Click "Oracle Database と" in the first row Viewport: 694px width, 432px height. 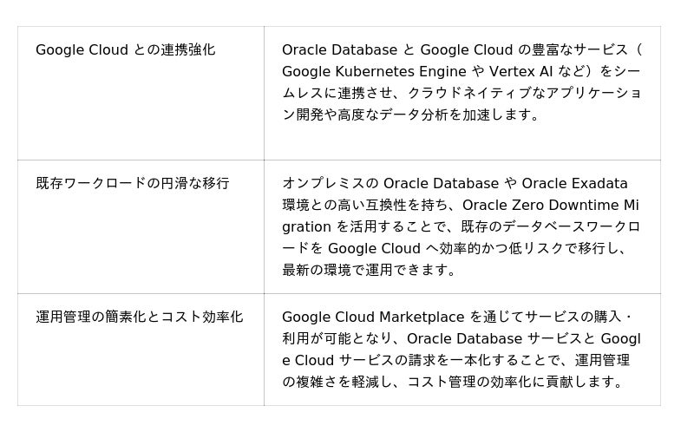[349, 50]
